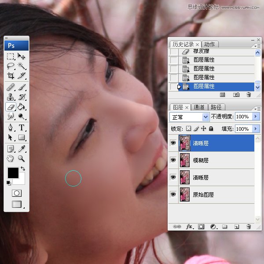Image resolution: width=264 pixels, height=264 pixels.
Task: Select the Move tool
Action: pyautogui.click(x=22, y=56)
